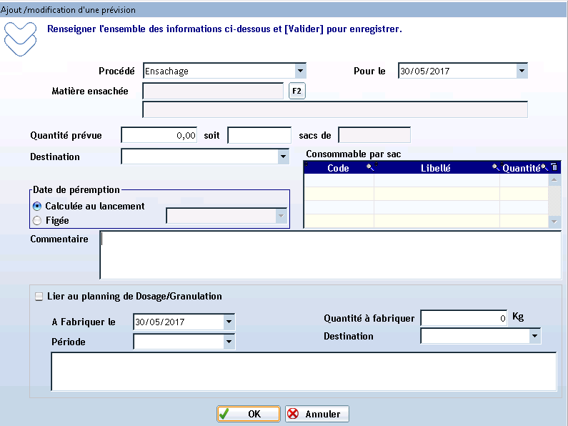Screen dimensions: 568x426
Task: Click the down arrow of the Consommable table scrollbar
Action: click(x=554, y=222)
